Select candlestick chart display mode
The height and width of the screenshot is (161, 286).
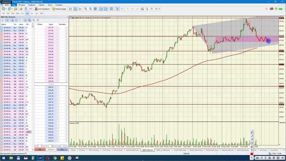(76, 9)
